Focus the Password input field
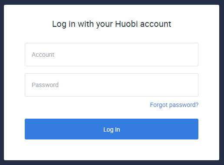Image resolution: width=224 pixels, height=165 pixels. 112,85
